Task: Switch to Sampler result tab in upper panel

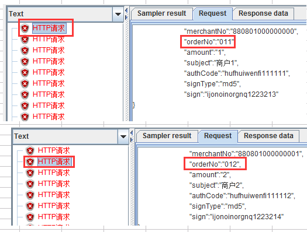Action: click(161, 13)
